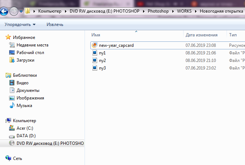Open the Музыка library

click(24, 106)
